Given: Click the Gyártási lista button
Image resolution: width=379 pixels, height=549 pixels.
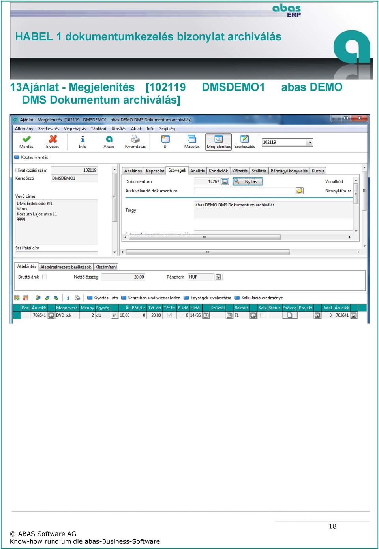Looking at the screenshot, I should pyautogui.click(x=103, y=298).
